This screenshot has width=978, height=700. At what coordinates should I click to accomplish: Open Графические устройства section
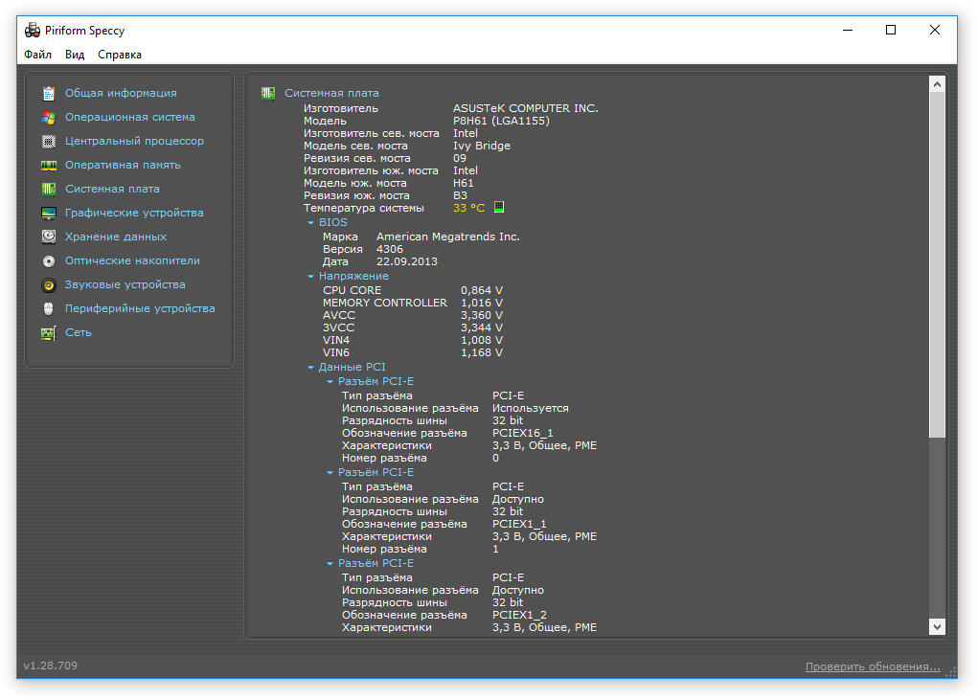click(x=134, y=213)
